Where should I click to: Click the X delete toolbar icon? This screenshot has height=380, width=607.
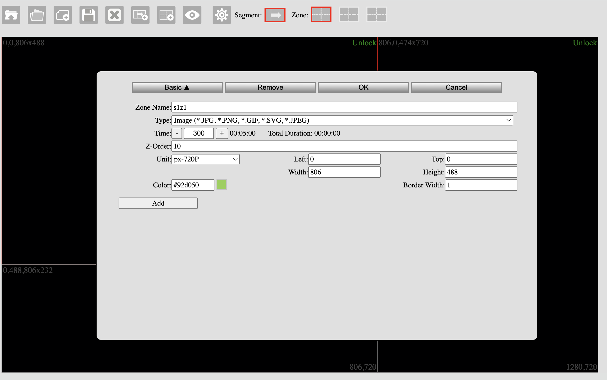114,15
